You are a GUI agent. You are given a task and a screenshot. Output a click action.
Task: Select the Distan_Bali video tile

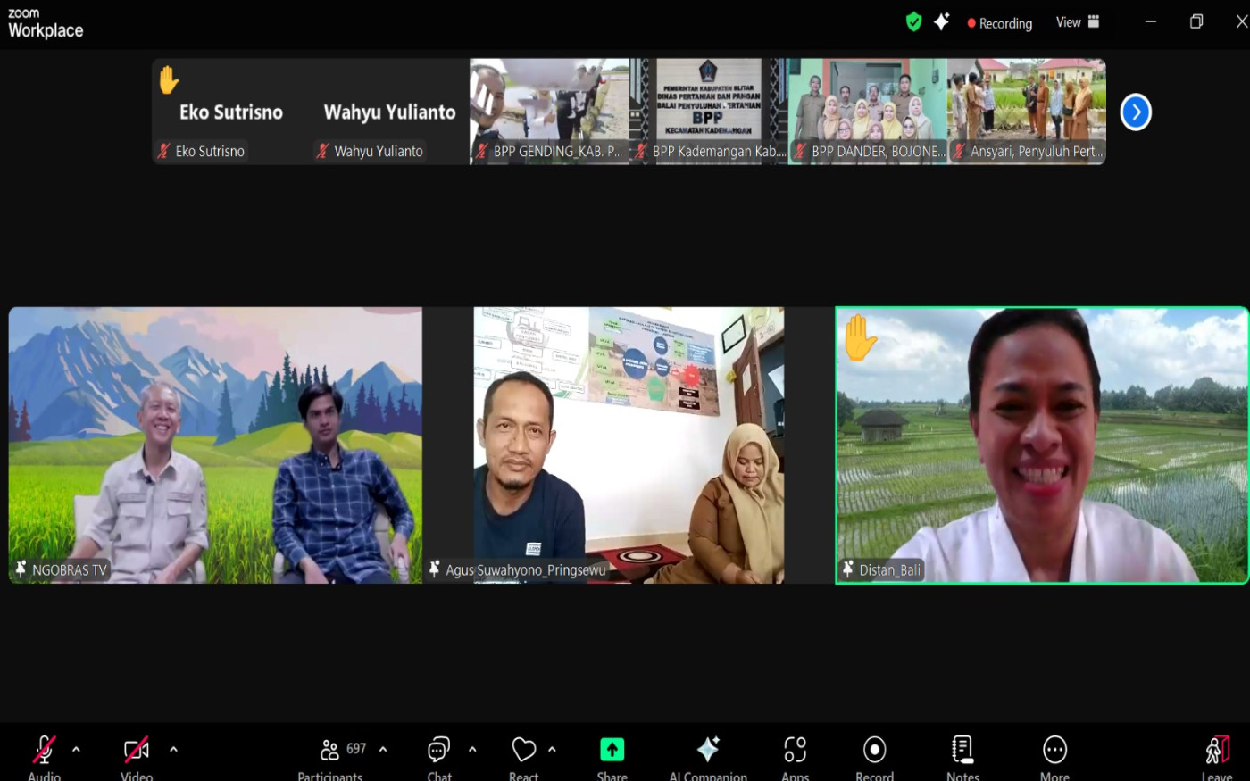click(x=1041, y=445)
